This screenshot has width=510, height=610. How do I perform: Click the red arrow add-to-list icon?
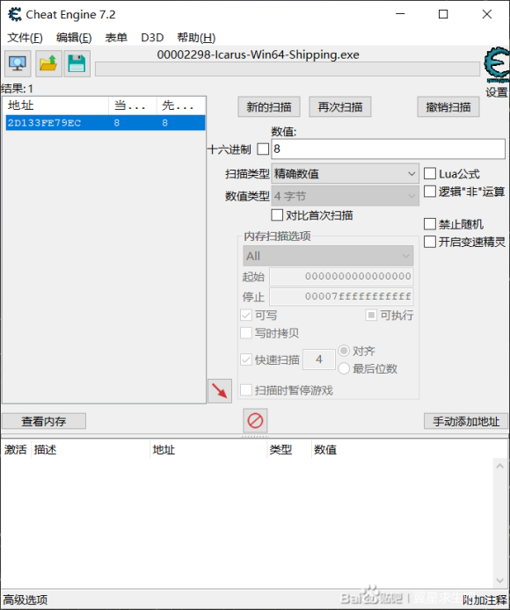(x=220, y=390)
